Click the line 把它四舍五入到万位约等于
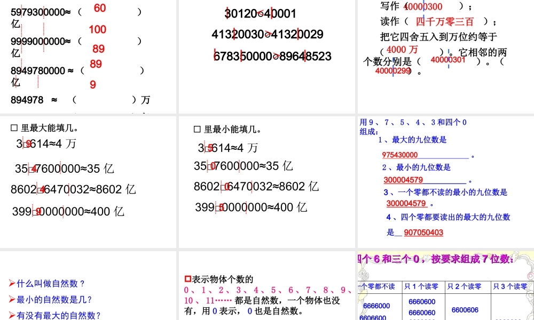Viewport: 534px width, 320px height. 438,36
